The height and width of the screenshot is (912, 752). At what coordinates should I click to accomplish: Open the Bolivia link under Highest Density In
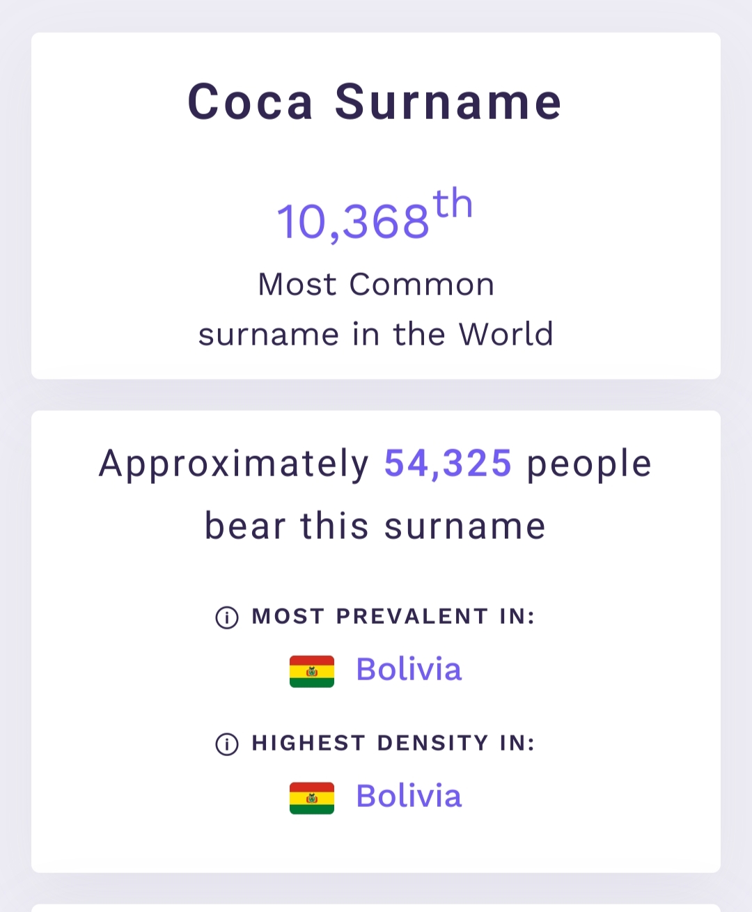[409, 796]
